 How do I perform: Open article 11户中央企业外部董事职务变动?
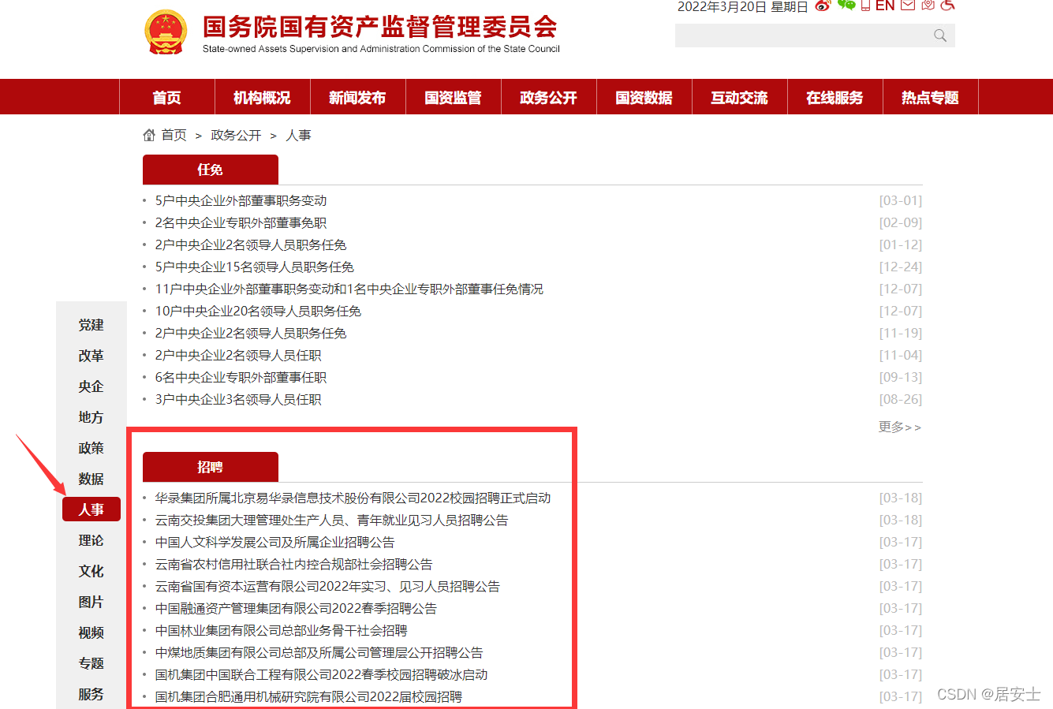point(349,289)
